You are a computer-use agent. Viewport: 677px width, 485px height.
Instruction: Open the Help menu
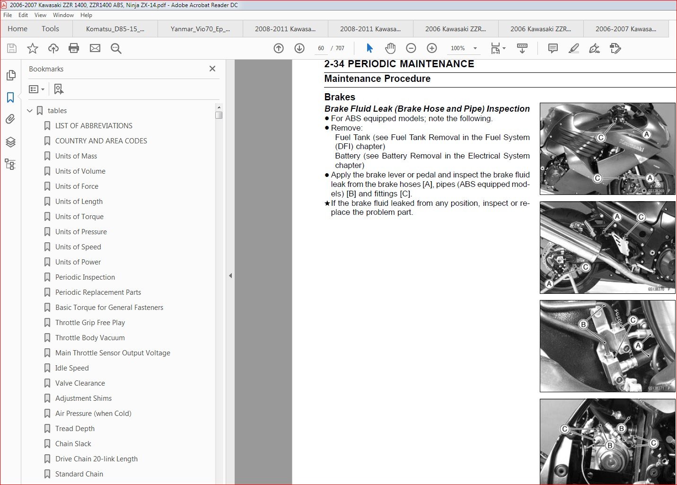86,15
